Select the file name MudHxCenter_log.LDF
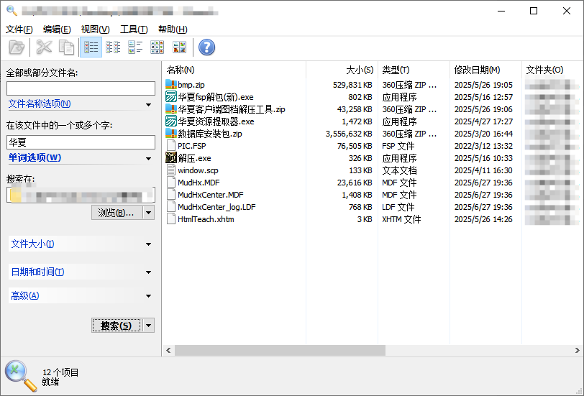Image resolution: width=584 pixels, height=396 pixels. pyautogui.click(x=216, y=207)
